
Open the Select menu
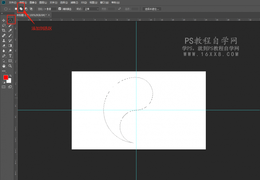64,3
